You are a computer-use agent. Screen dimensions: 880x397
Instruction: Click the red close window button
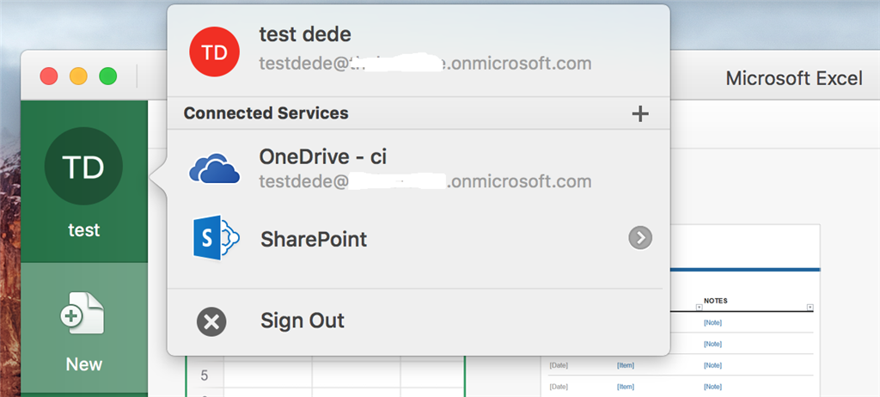click(49, 76)
